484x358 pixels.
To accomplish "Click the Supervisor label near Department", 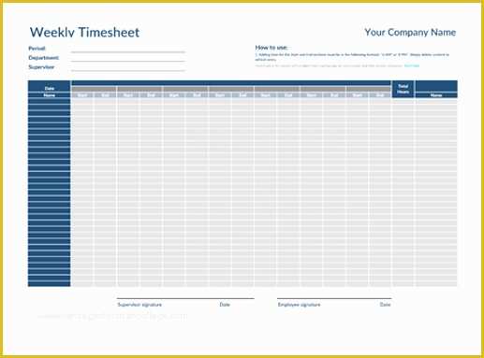I will click(41, 67).
